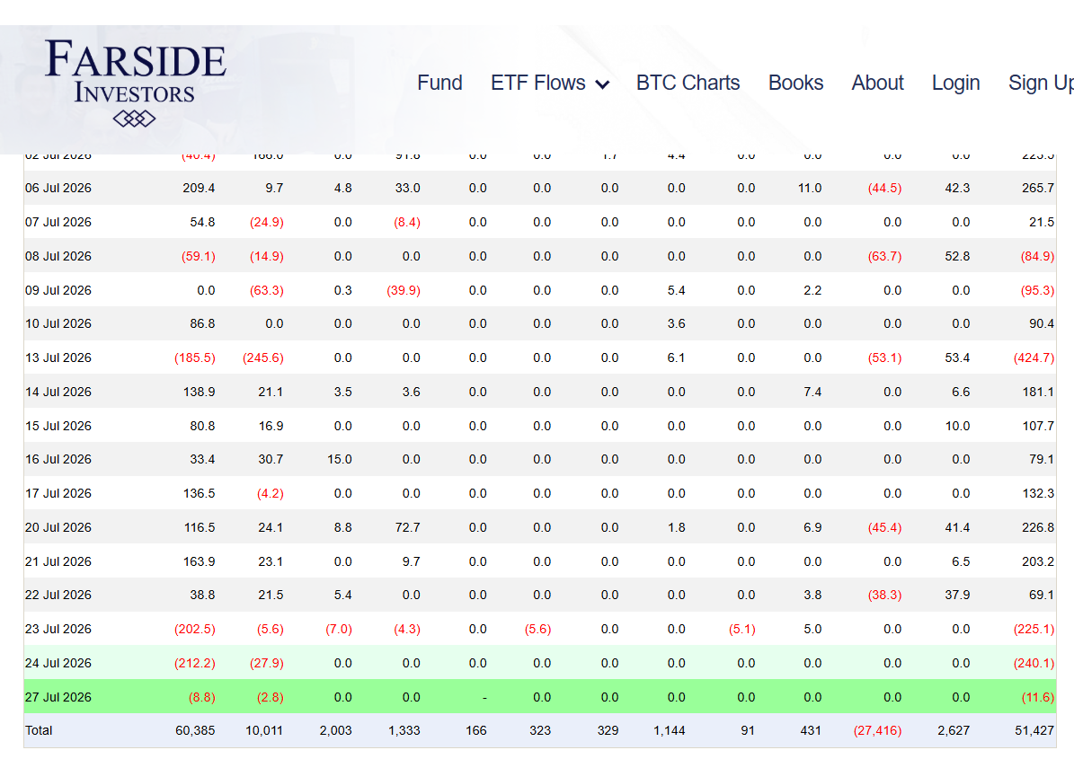Viewport: 1074px width, 759px height.
Task: Click the 60,385 total value
Action: point(195,730)
